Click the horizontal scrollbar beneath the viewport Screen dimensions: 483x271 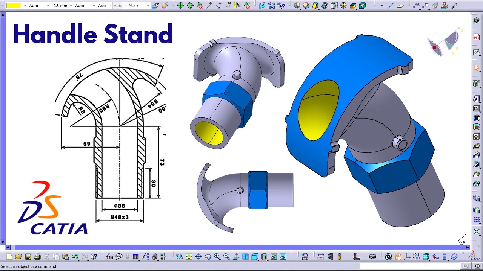click(238, 247)
